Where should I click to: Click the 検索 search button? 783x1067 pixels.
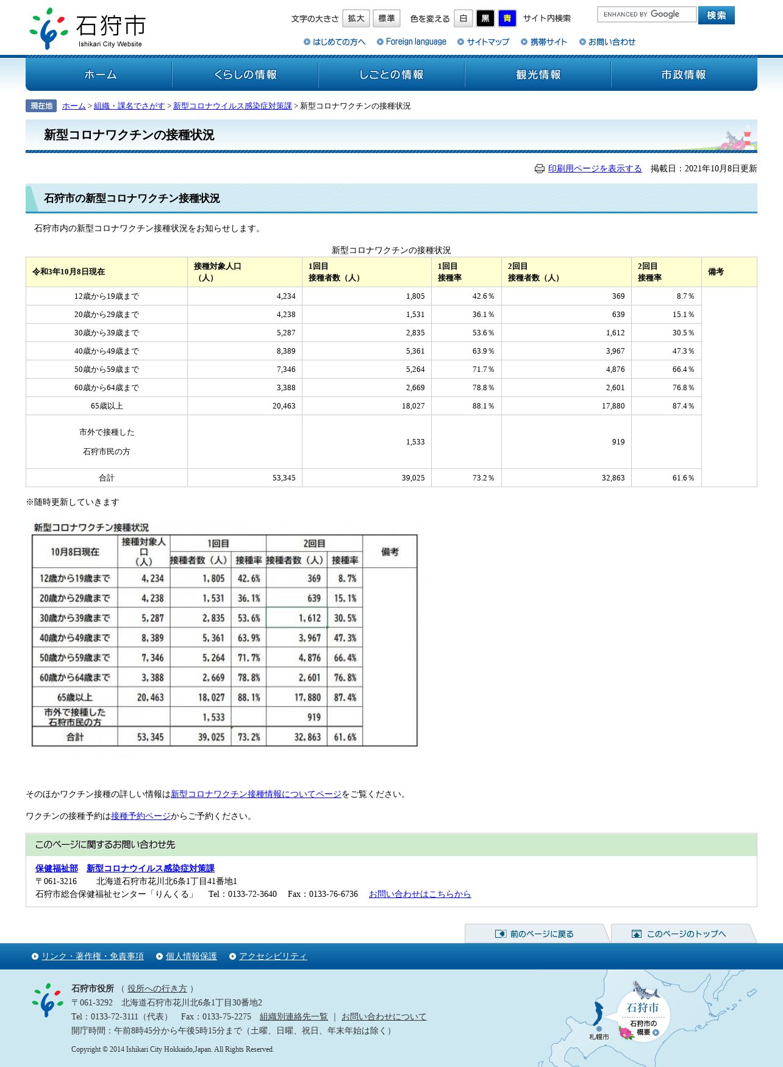[717, 15]
